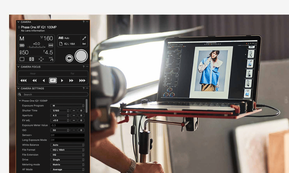
Task: Click the ISO 50 readout
Action: (x=24, y=52)
